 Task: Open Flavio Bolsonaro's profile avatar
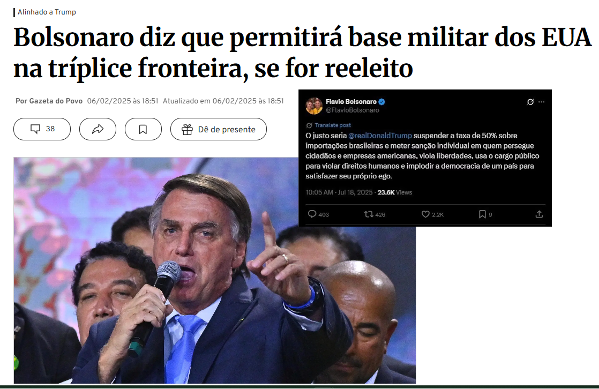[314, 106]
